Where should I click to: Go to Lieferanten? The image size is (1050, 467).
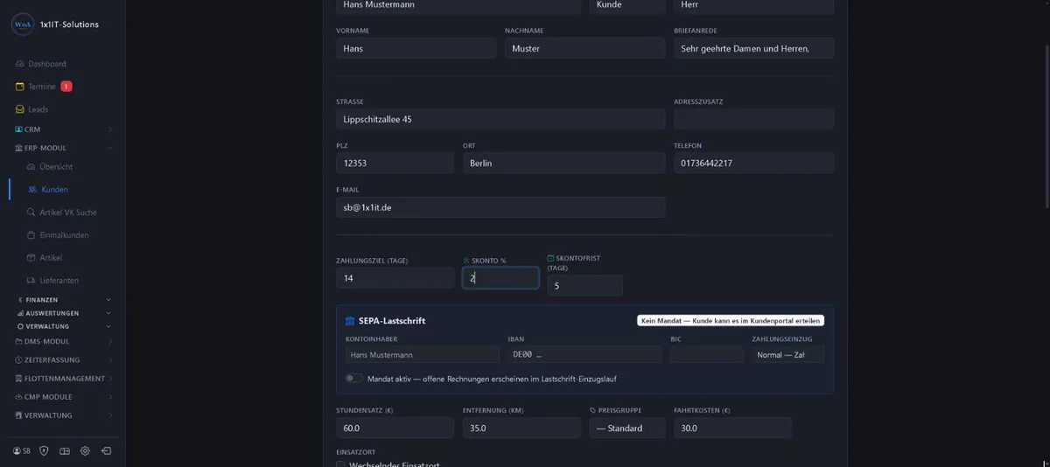[x=59, y=281]
